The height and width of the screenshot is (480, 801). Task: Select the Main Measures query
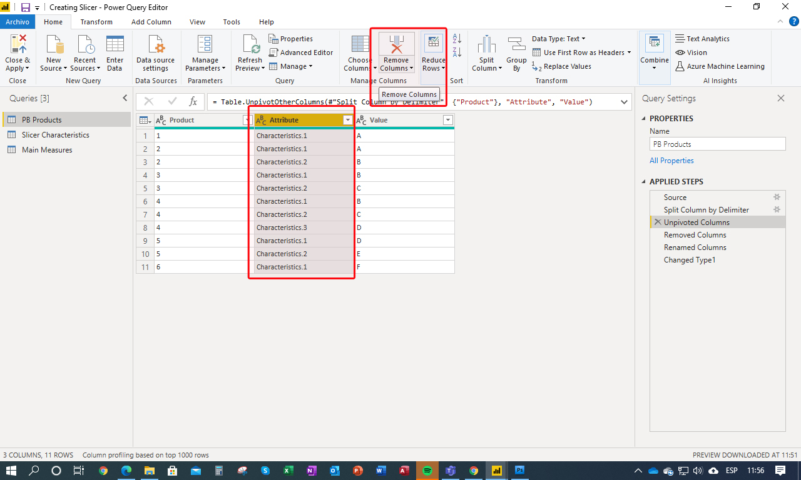point(66,149)
